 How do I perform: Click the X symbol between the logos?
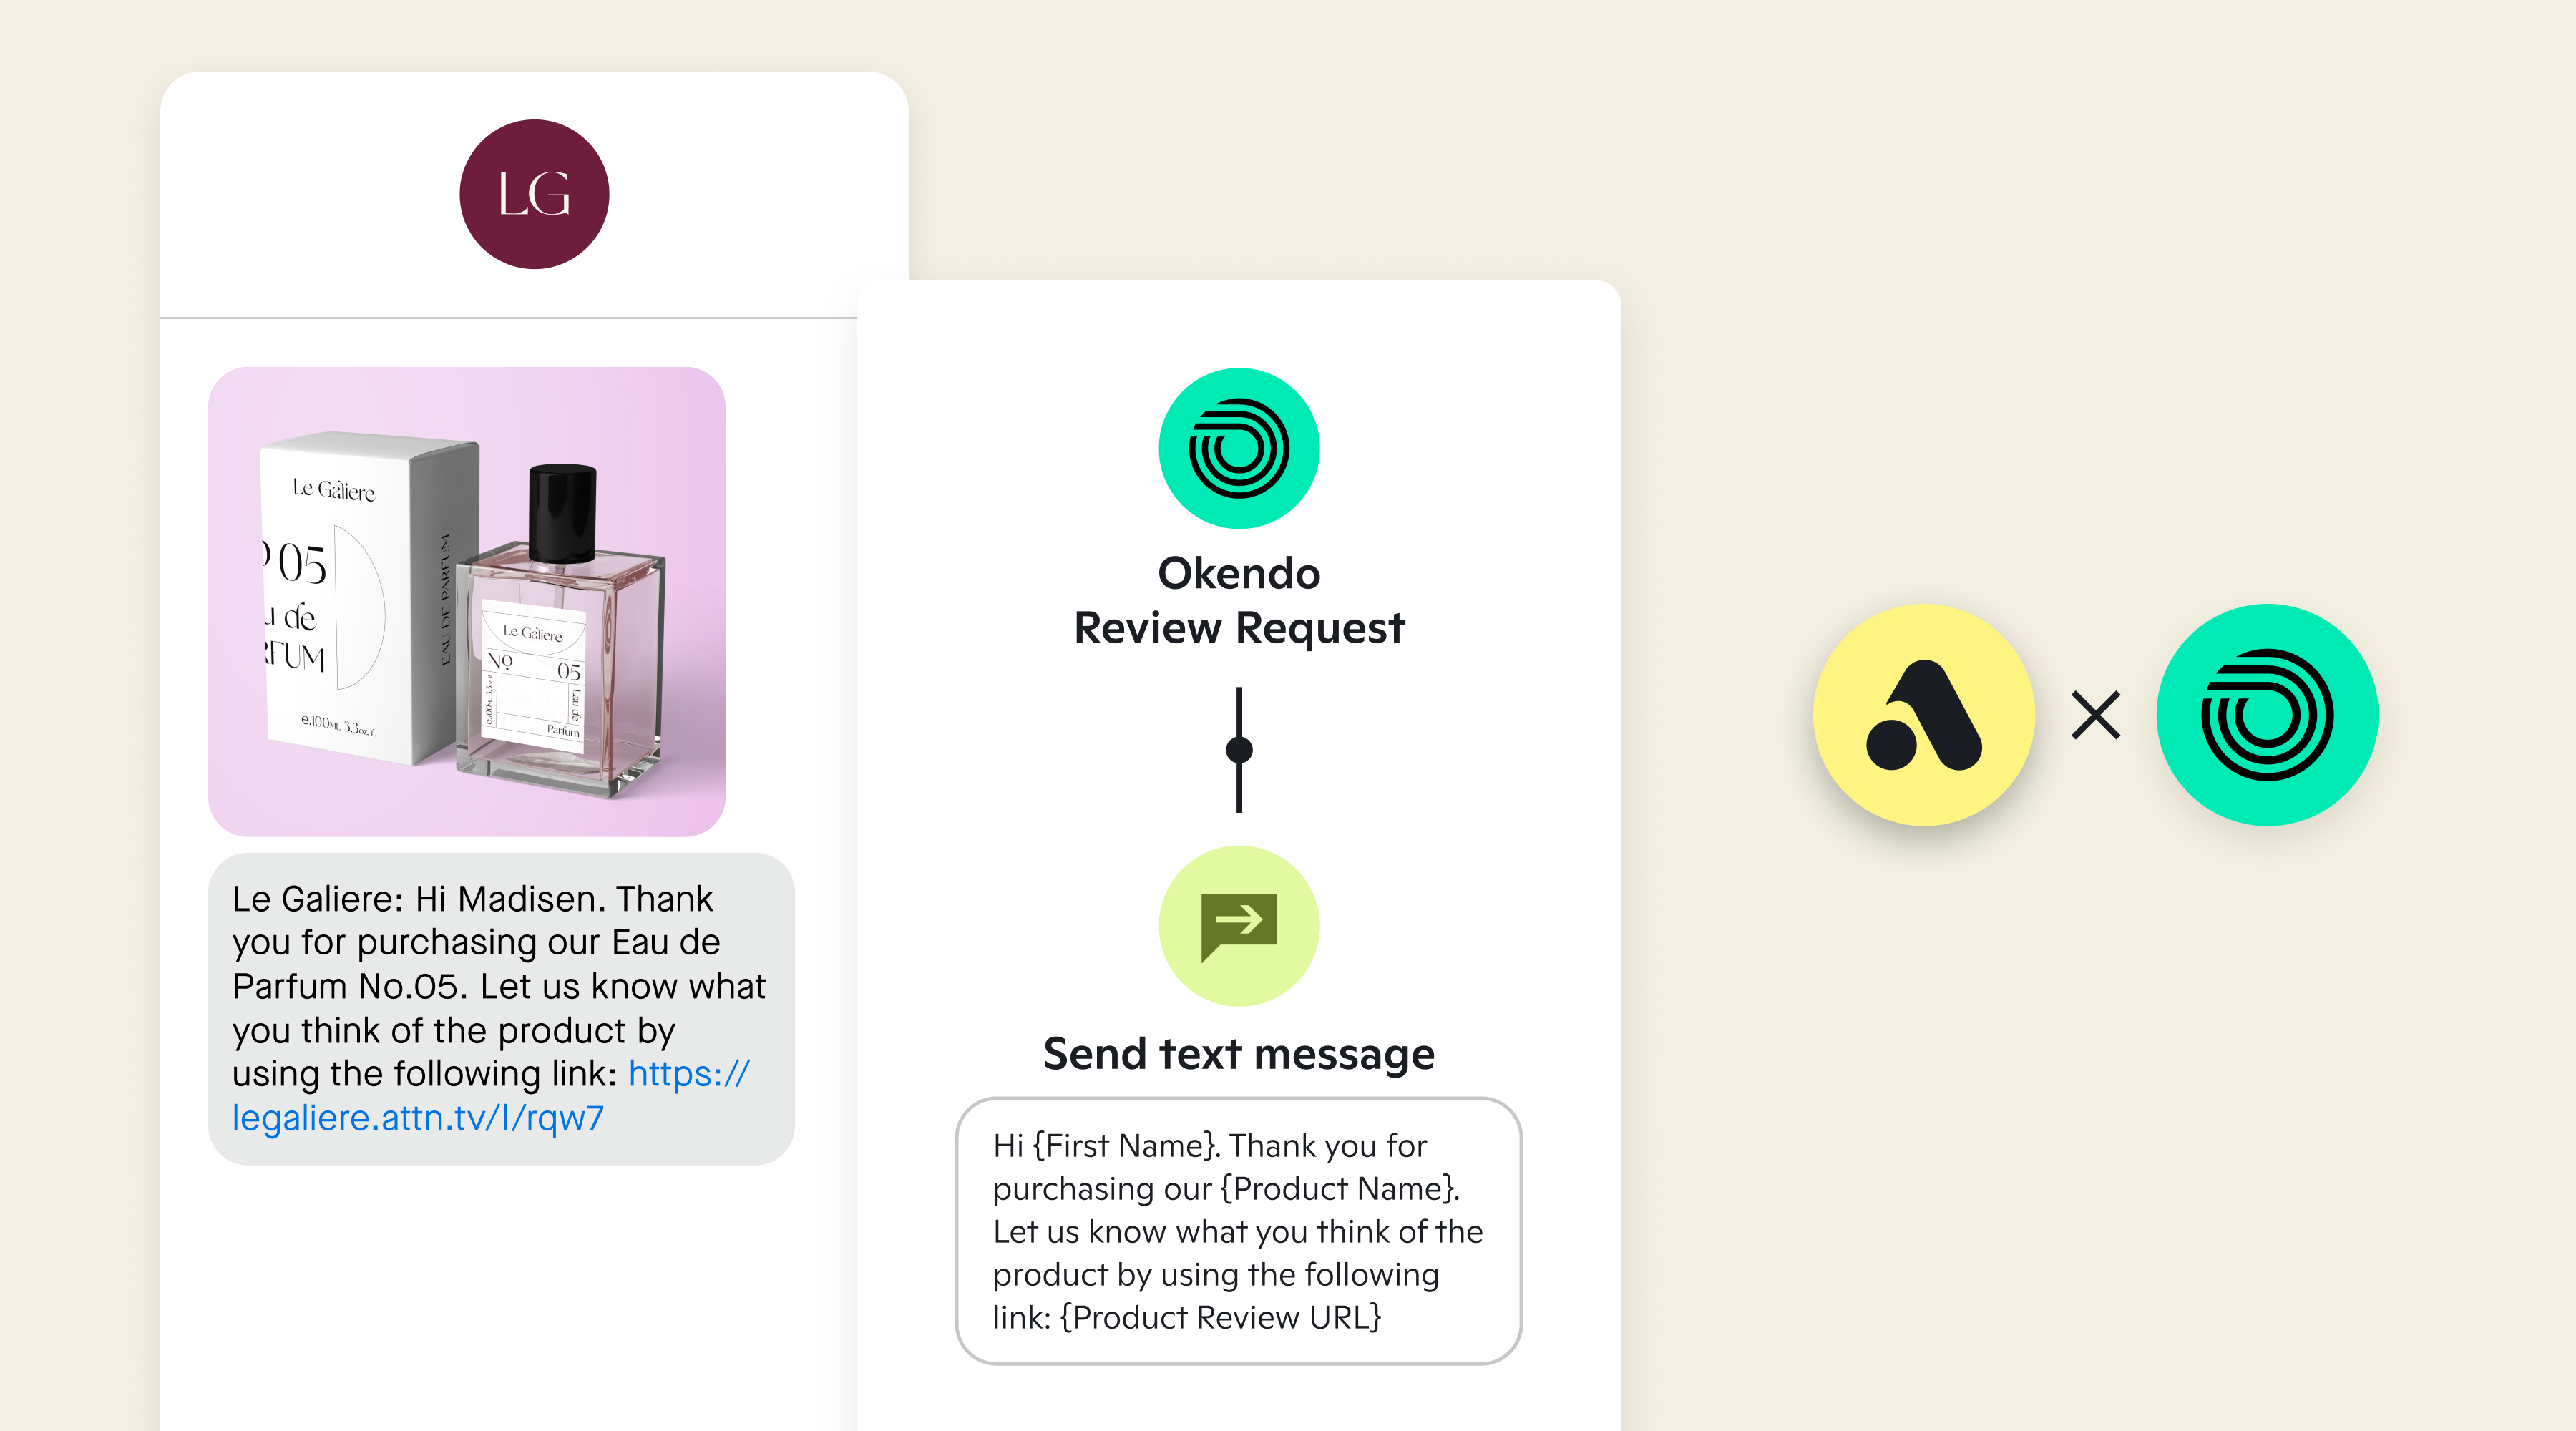(x=2096, y=716)
